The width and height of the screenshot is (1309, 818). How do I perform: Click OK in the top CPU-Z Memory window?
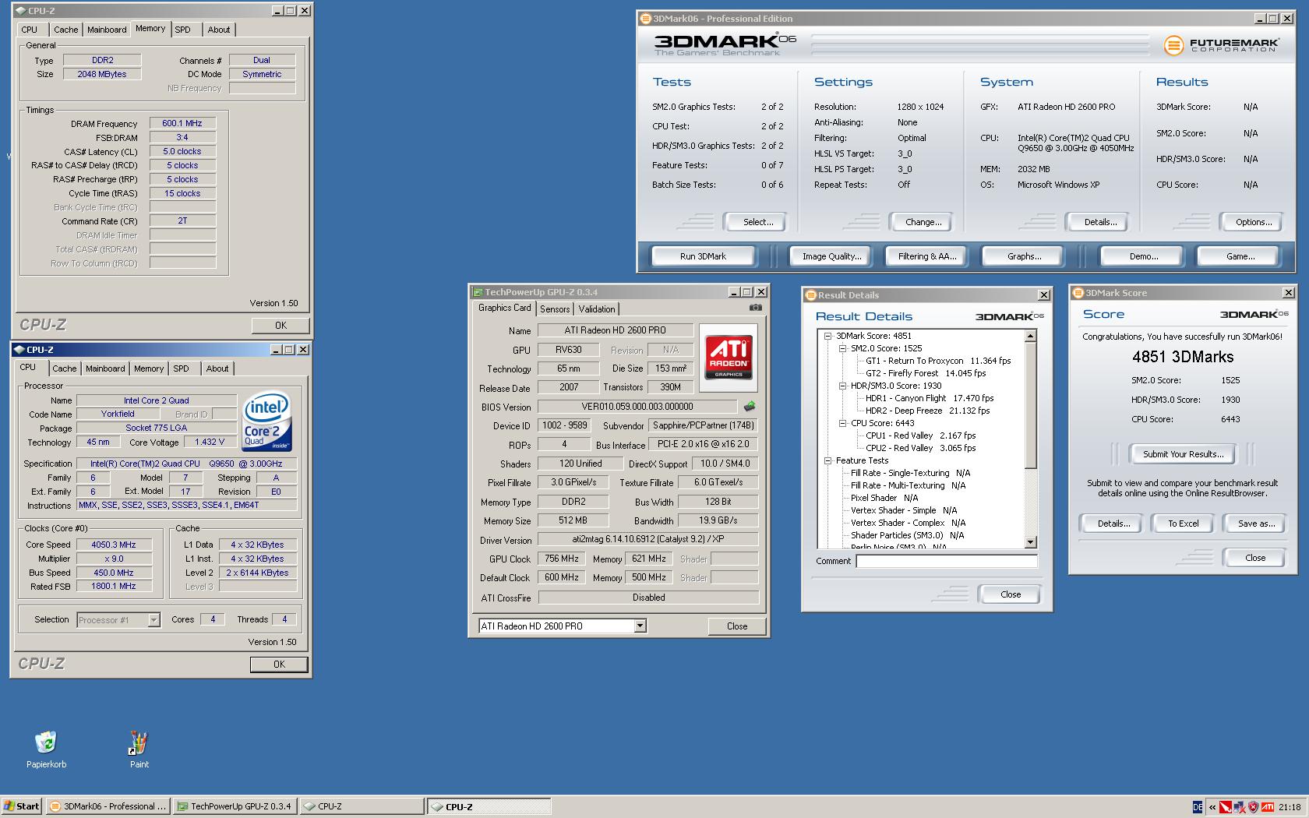[x=280, y=326]
